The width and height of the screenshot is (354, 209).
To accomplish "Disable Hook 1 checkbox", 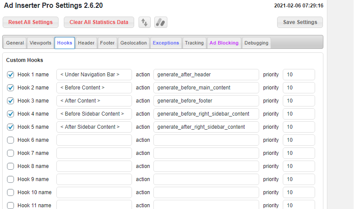I will pyautogui.click(x=10, y=75).
